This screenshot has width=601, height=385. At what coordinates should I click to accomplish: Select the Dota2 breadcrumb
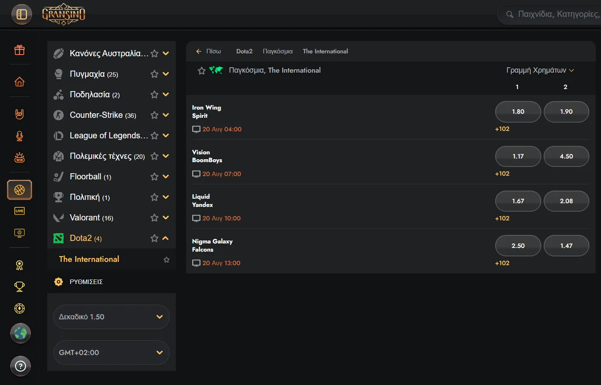244,51
